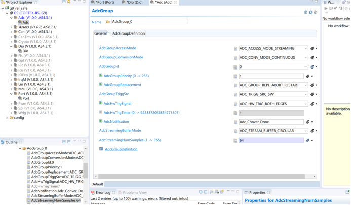The image size is (351, 205).
Task: Switch to the Port (Port) editor tab
Action: point(102,2)
